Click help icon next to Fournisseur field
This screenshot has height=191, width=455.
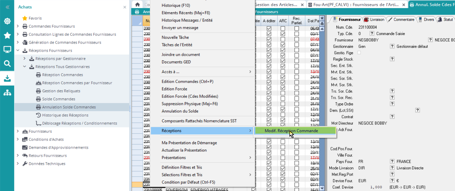(430, 40)
